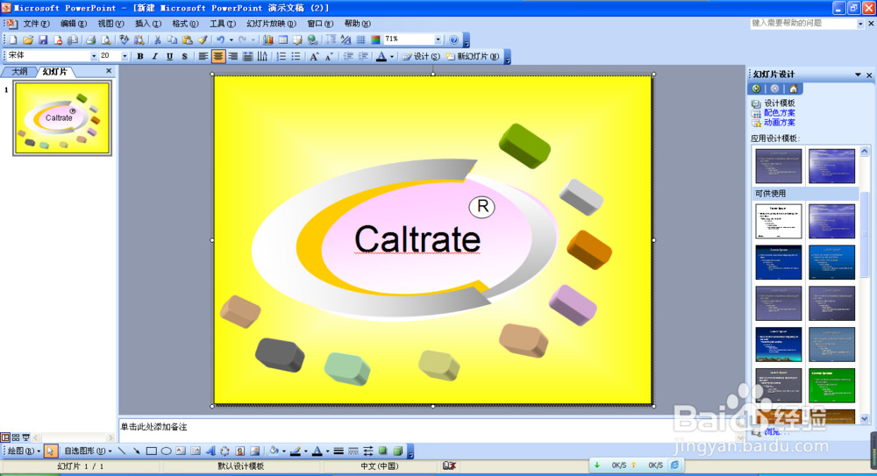Click the Line Color brush in drawing toolbar
The height and width of the screenshot is (476, 877).
click(x=296, y=451)
